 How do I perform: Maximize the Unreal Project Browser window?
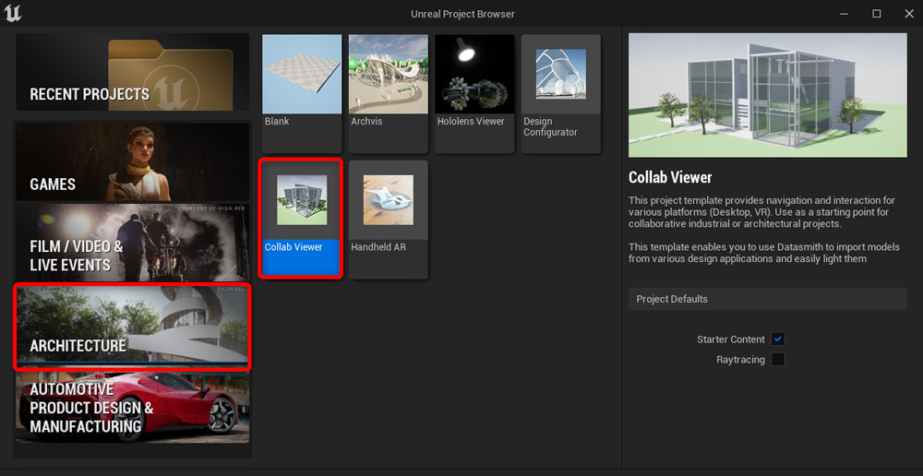pos(877,14)
